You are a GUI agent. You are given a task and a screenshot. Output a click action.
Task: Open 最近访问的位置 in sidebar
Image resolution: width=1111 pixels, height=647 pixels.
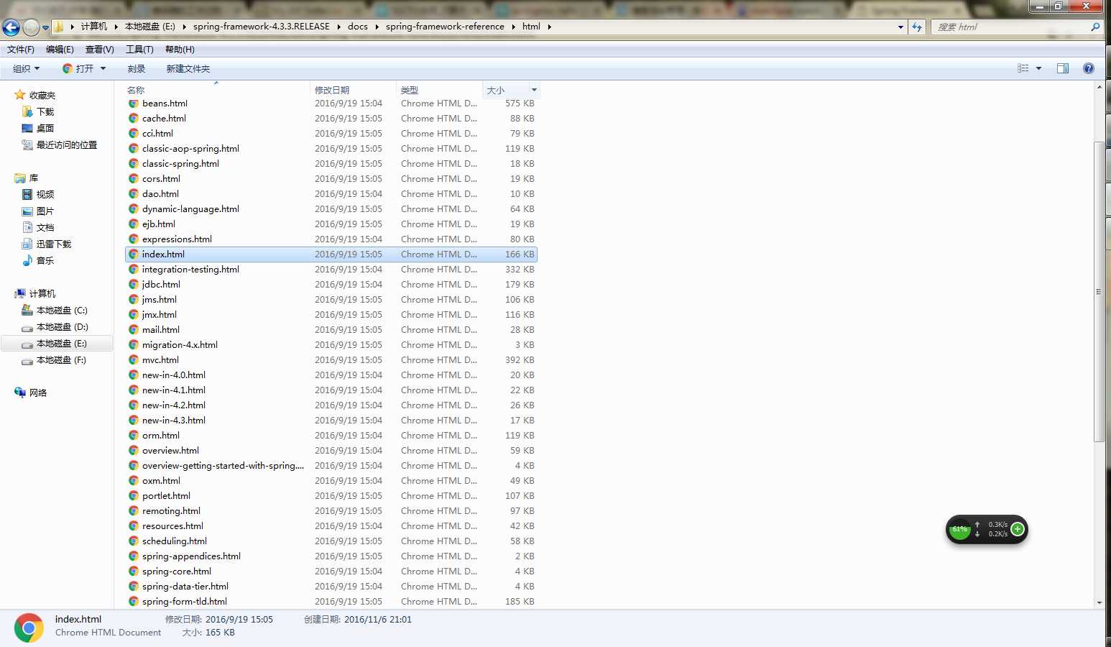pyautogui.click(x=59, y=144)
